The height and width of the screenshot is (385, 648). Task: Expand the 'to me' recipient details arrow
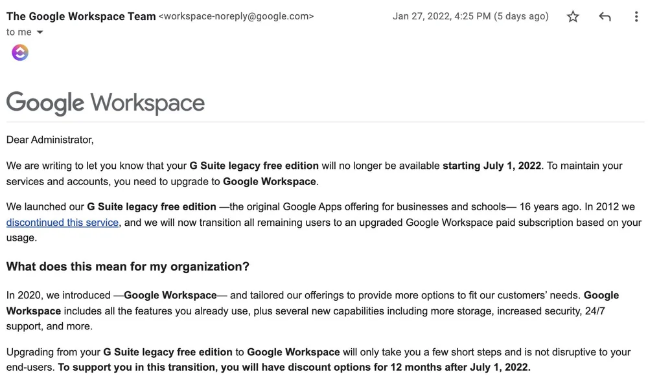point(40,32)
